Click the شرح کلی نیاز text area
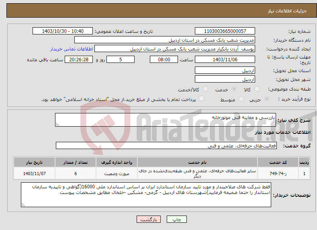Image resolution: width=317 pixels, height=230 pixels. coord(166,120)
